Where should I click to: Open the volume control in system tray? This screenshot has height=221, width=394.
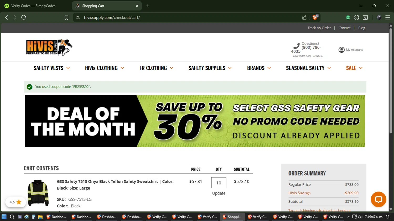pyautogui.click(x=360, y=217)
